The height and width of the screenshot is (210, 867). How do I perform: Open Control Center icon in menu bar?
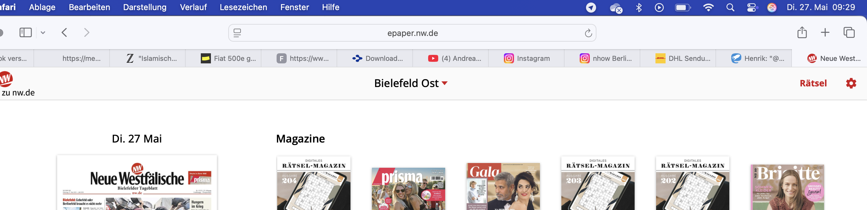(x=751, y=7)
